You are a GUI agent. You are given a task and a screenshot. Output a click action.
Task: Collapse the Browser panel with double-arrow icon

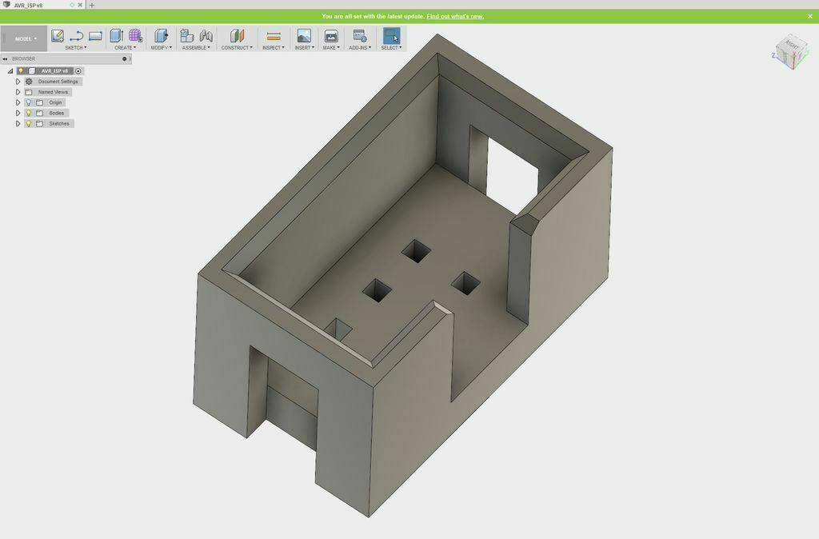point(6,59)
